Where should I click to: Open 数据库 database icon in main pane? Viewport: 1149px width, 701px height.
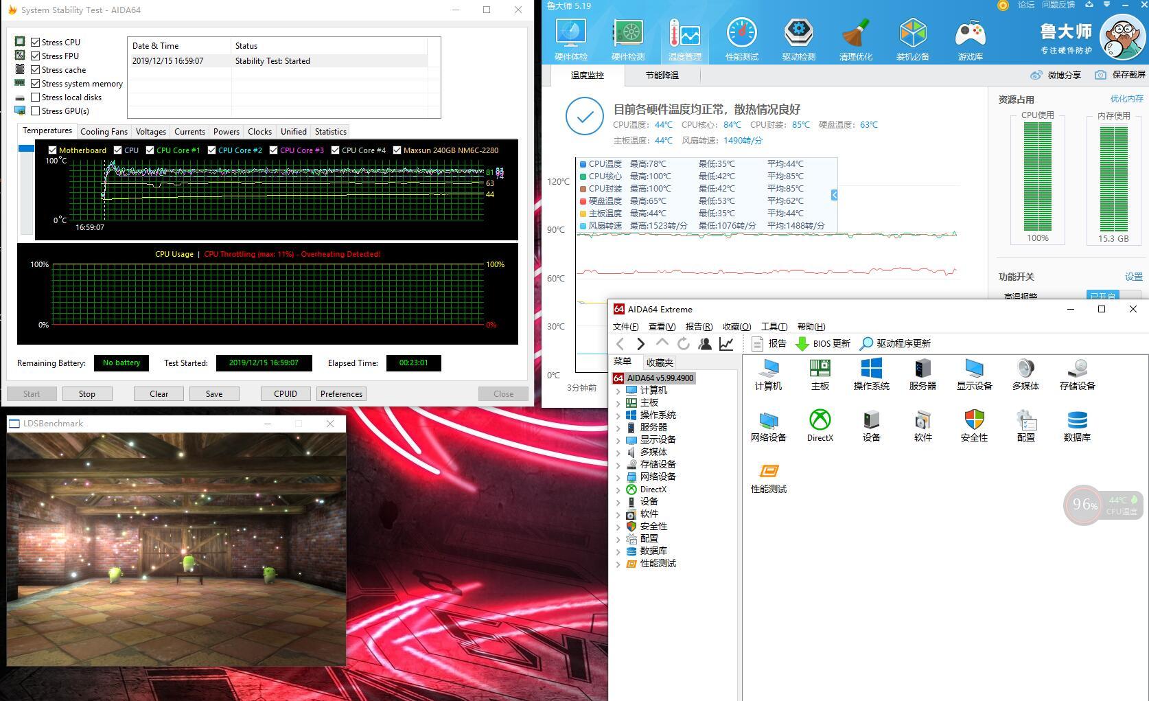click(1078, 426)
